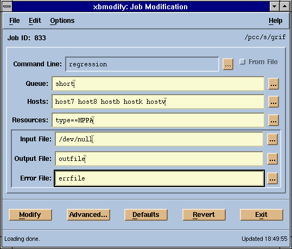Screen dimensions: 292x249
Task: Open the window menu at title bar left
Action: tap(7, 7)
